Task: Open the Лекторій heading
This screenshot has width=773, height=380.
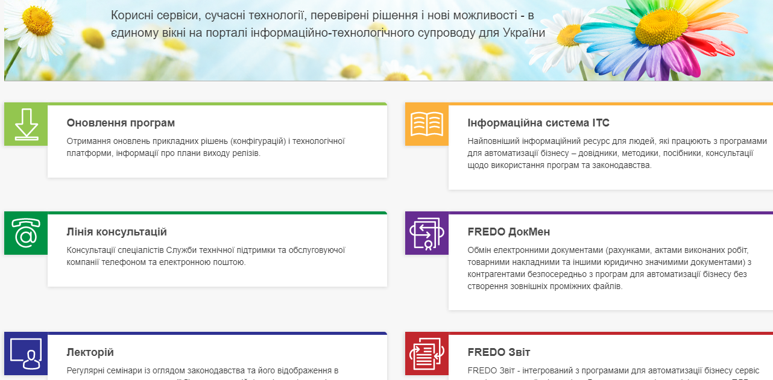Action: point(90,352)
